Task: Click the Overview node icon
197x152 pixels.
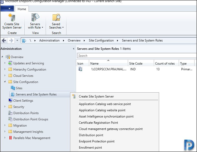Action: (x=8, y=57)
